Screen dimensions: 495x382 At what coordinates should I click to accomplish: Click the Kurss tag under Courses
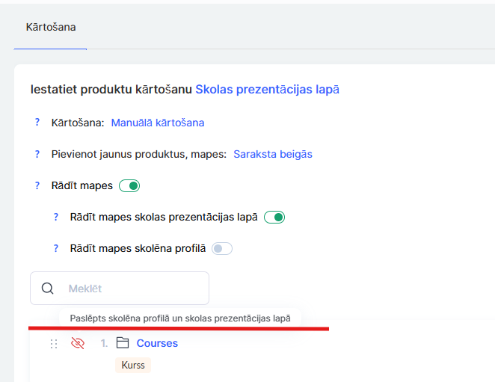[133, 366]
